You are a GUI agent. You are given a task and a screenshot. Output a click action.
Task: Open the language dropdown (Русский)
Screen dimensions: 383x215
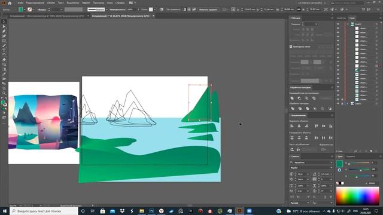(308, 203)
